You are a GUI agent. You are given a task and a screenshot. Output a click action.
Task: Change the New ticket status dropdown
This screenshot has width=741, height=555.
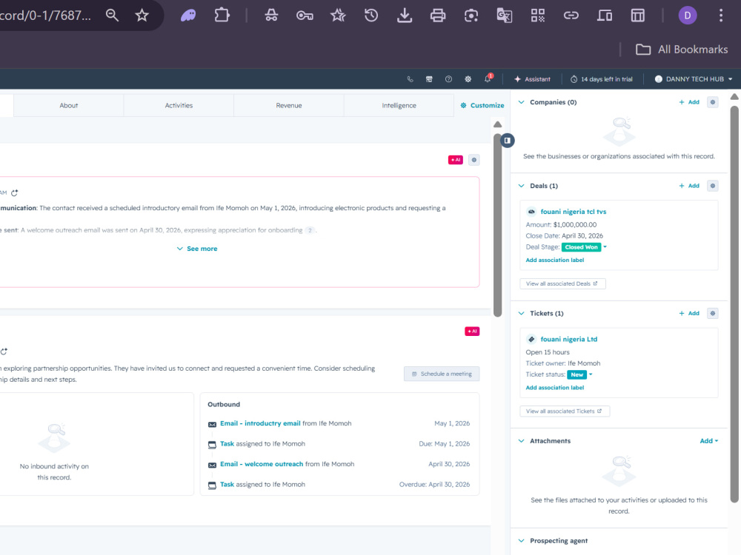pos(580,374)
